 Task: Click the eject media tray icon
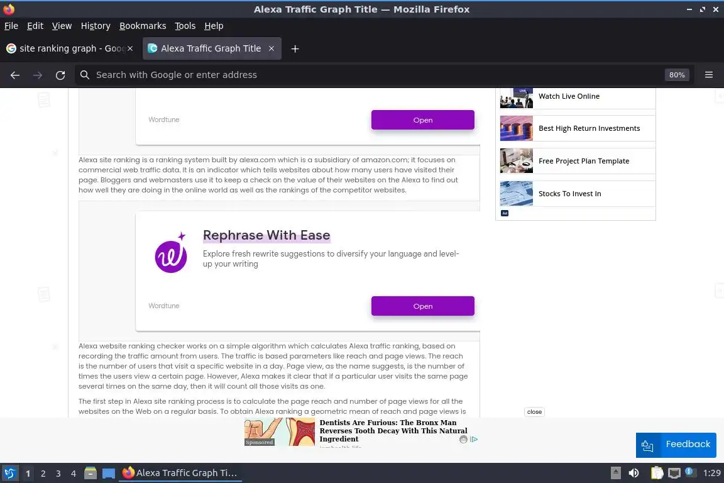pos(615,473)
